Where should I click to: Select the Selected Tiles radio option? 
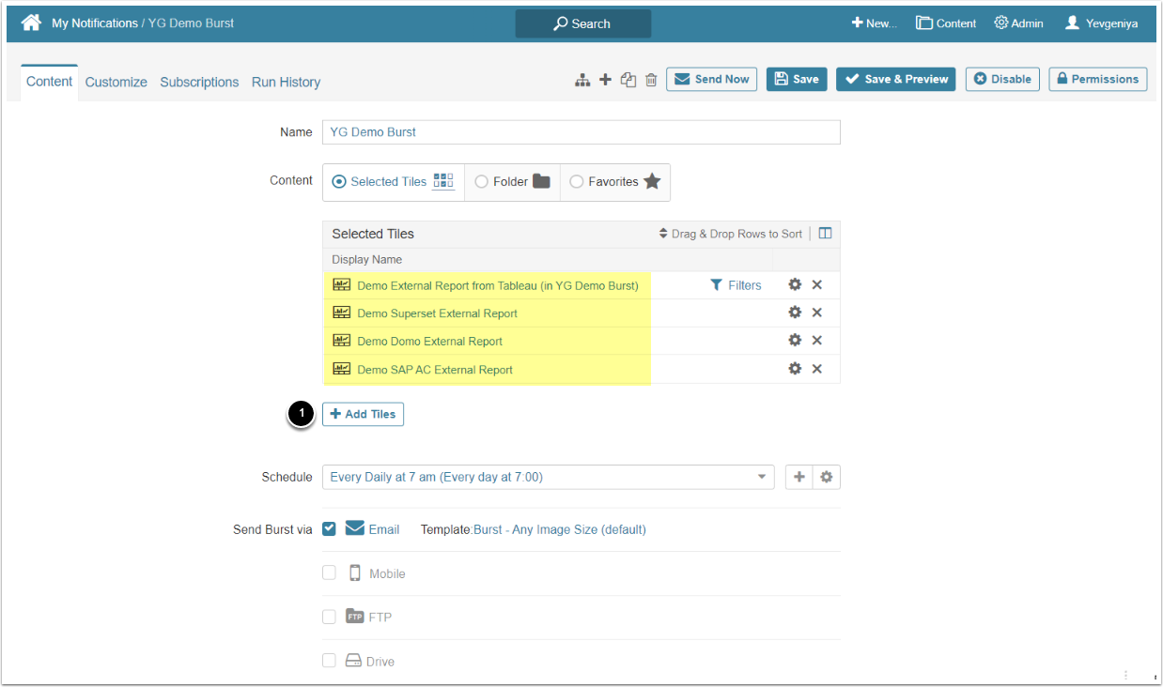339,182
